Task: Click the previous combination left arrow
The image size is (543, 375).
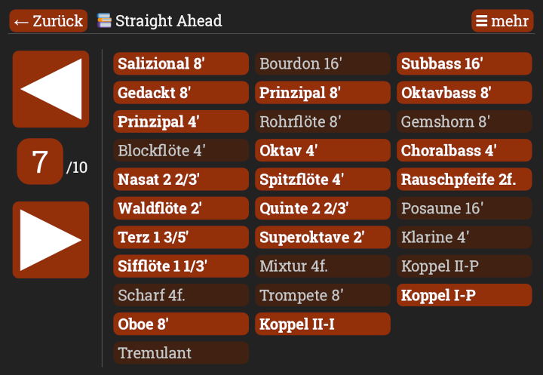Action: pyautogui.click(x=51, y=89)
